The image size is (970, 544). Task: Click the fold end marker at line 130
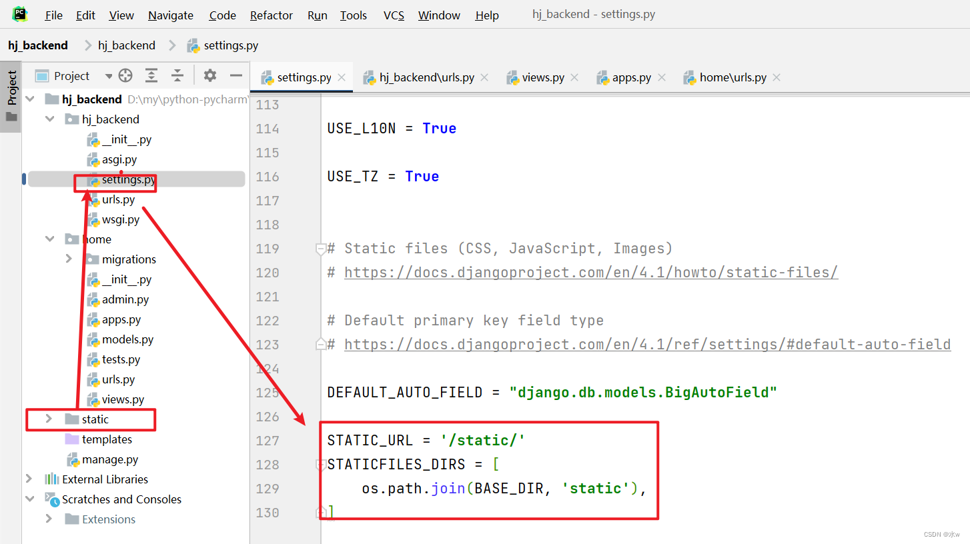coord(320,513)
